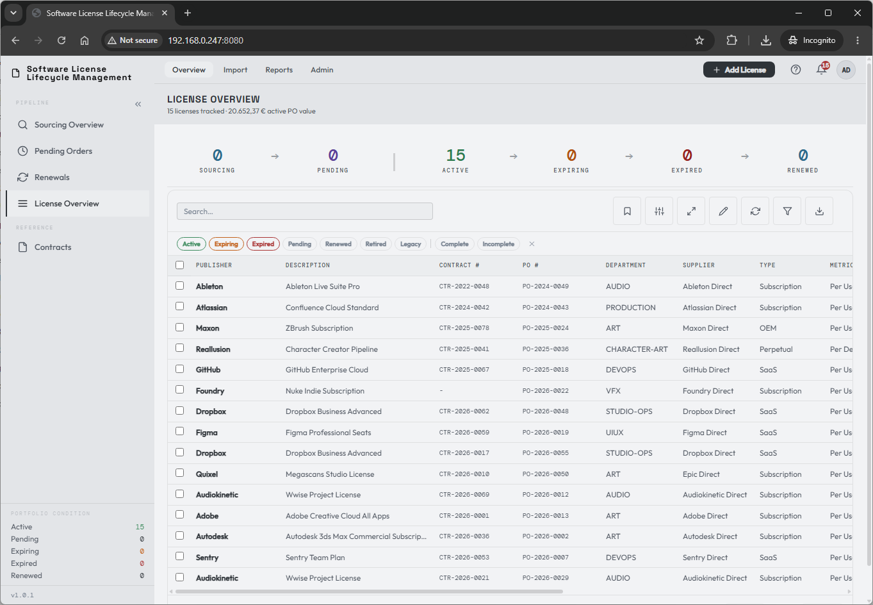The width and height of the screenshot is (873, 605).
Task: Switch to the Overview tab
Action: [x=189, y=70]
